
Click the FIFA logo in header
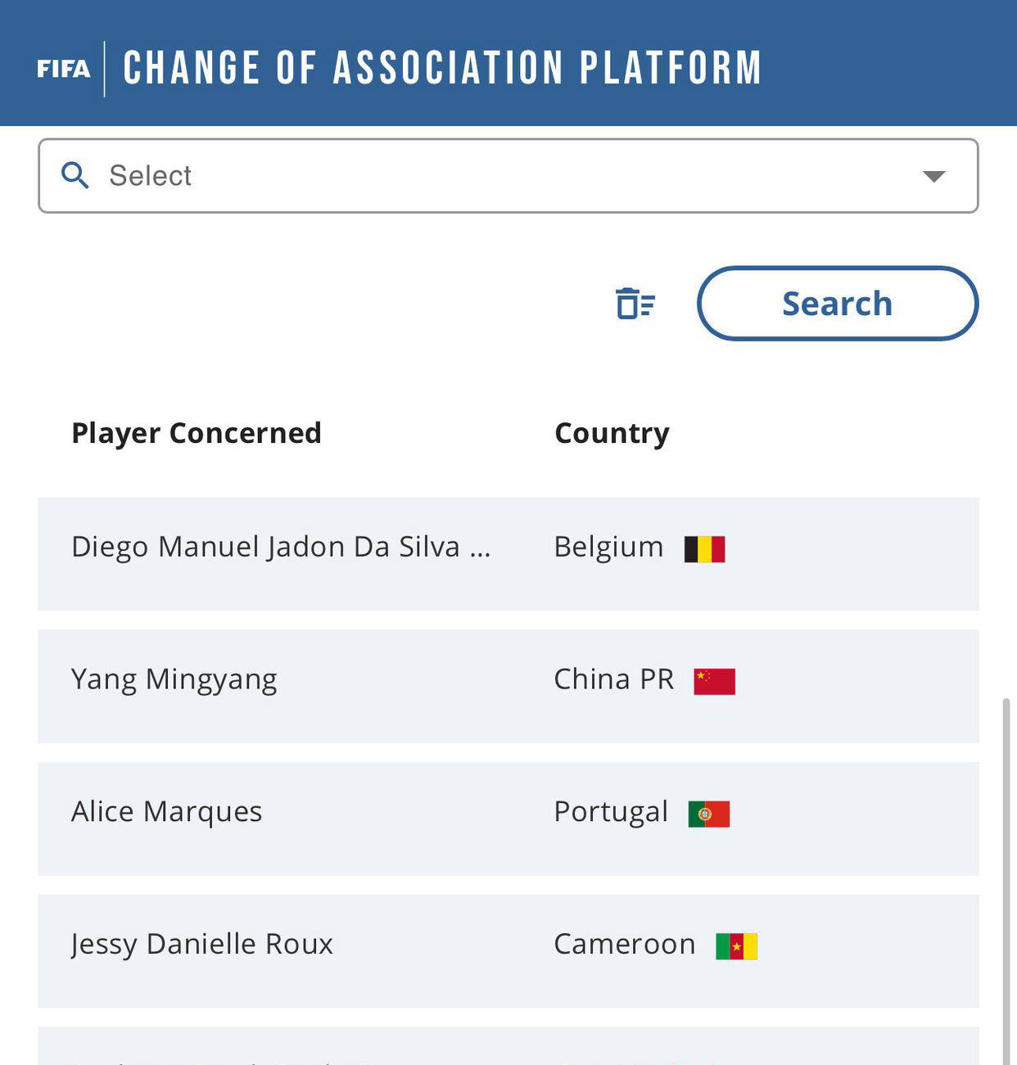click(63, 69)
